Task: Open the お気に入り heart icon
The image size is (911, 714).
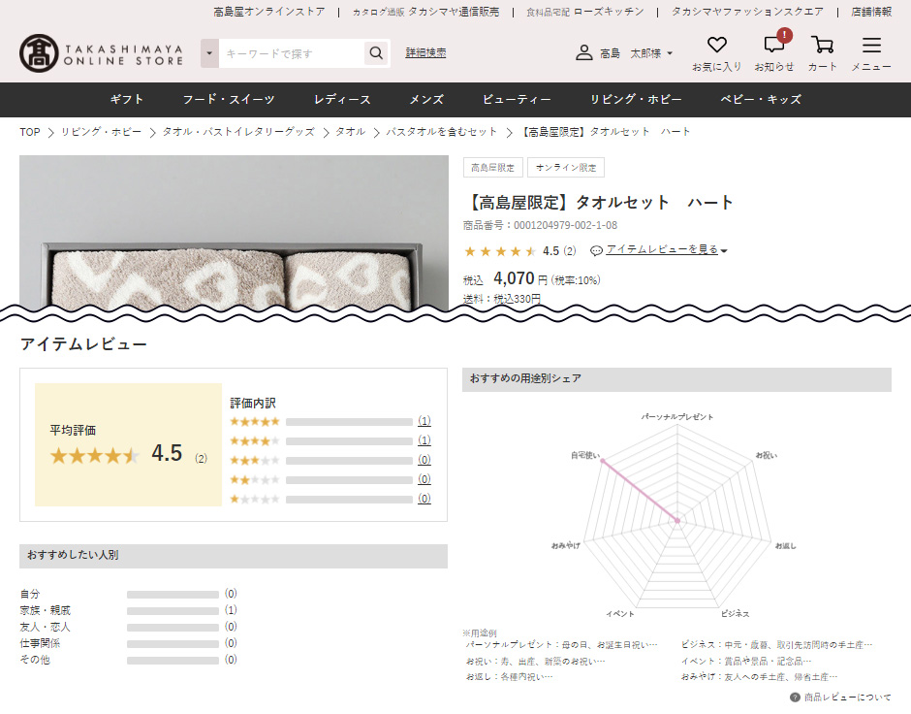Action: 716,46
